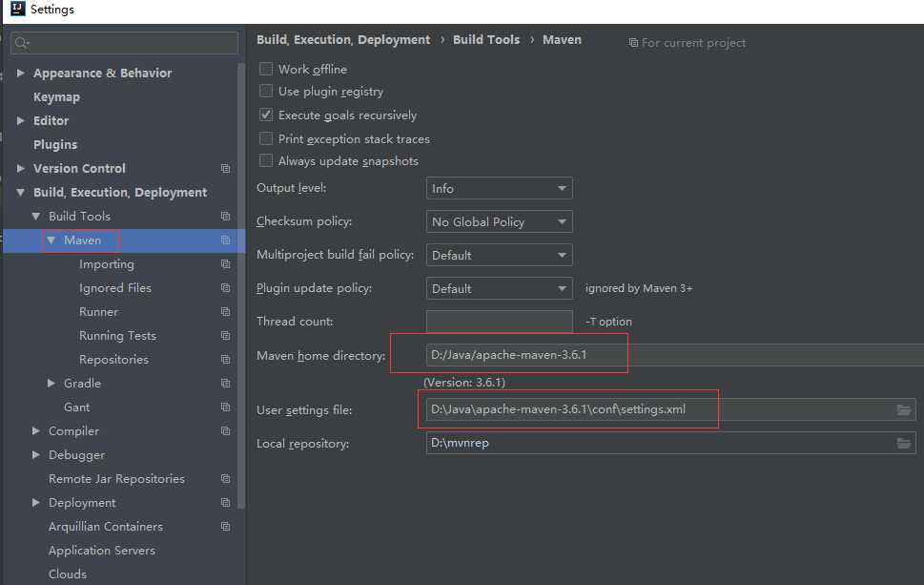Click the Build Tools breadcrumb link
Screen dimensions: 924x585
click(486, 40)
